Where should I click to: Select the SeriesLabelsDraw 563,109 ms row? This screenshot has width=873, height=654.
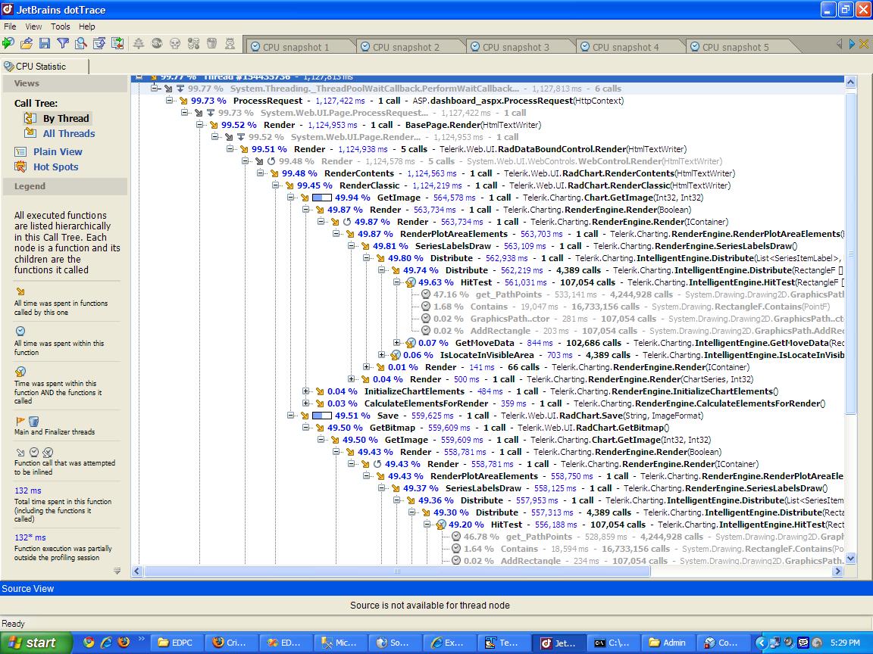[579, 246]
